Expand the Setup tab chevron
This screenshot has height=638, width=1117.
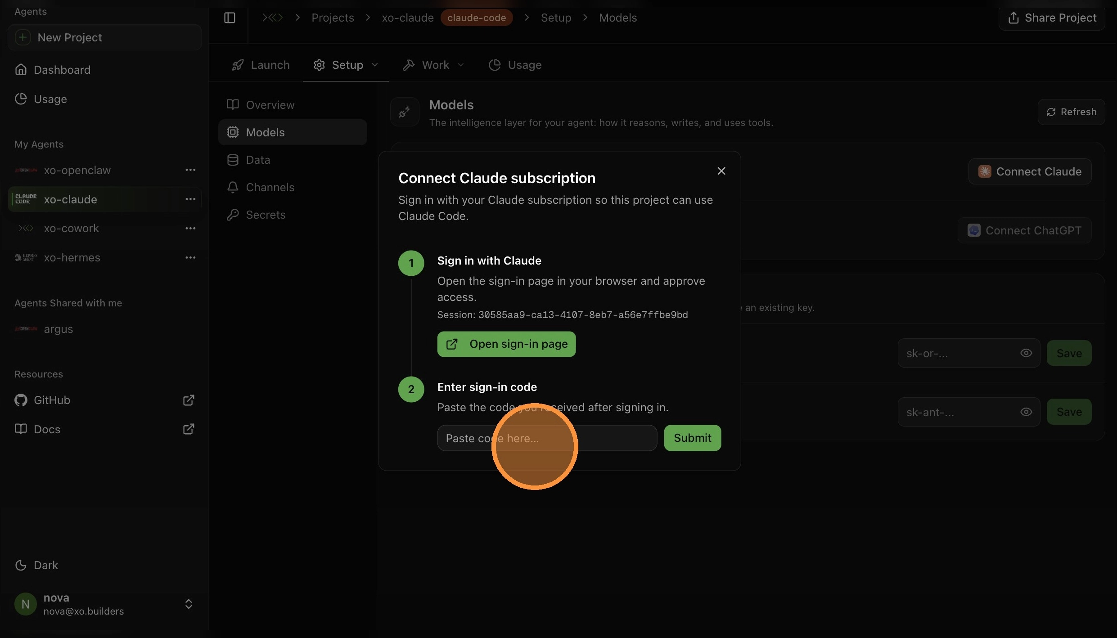[x=375, y=65]
